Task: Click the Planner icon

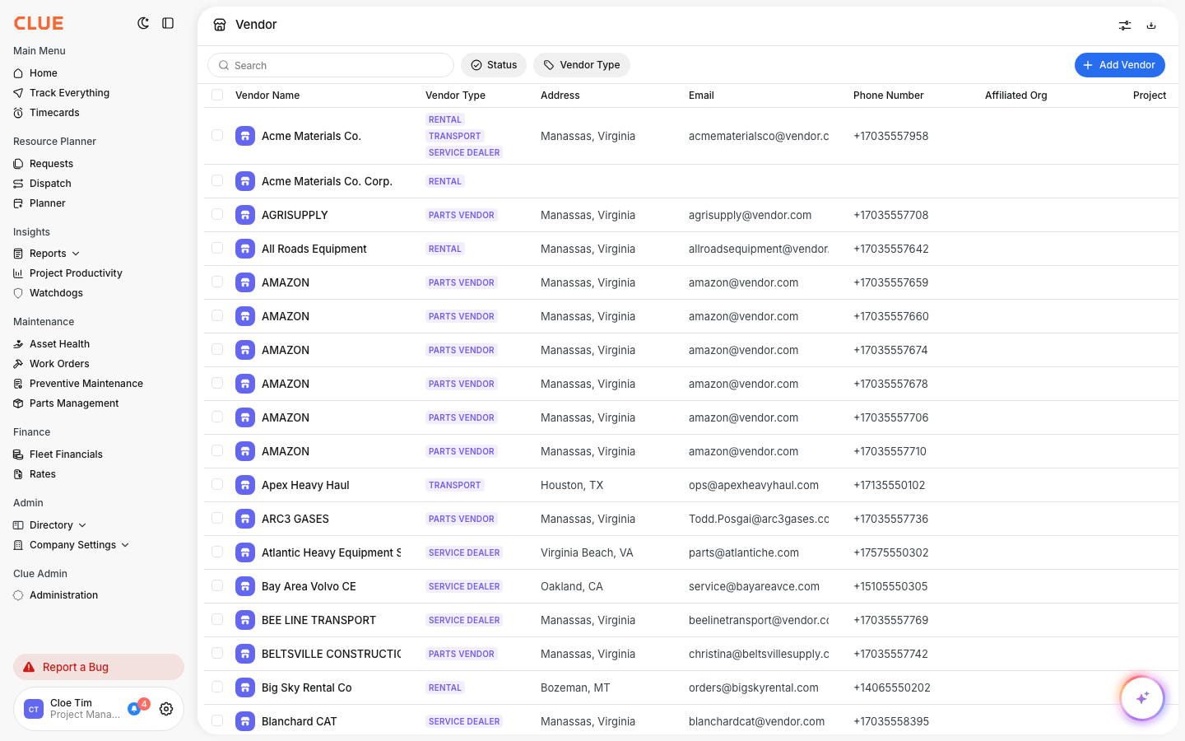Action: coord(18,203)
